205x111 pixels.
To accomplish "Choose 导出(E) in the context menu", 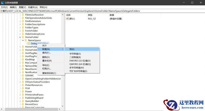I will (51, 65).
